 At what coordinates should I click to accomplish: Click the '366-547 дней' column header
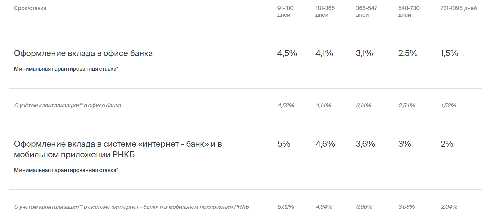(366, 11)
